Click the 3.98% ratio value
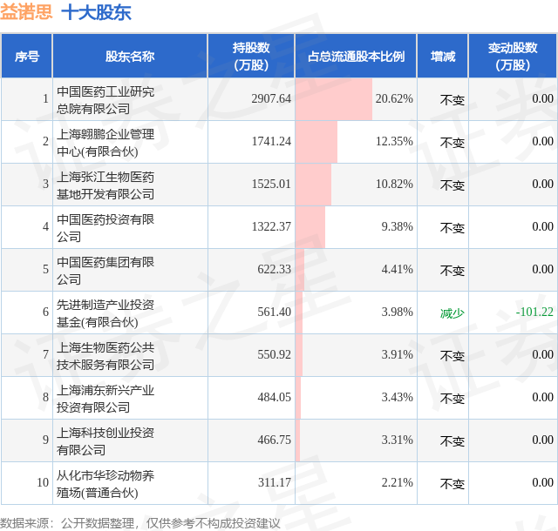 (397, 312)
